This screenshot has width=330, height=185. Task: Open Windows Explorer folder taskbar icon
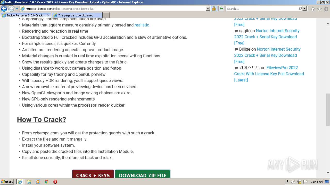coord(29,182)
